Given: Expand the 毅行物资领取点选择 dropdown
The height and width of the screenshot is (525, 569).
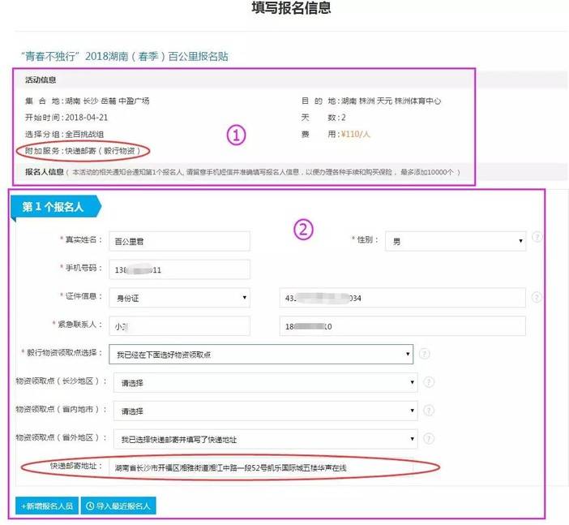Looking at the screenshot, I should tap(262, 355).
